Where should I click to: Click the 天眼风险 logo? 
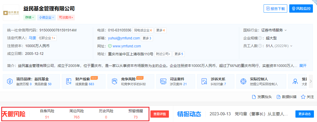(14, 114)
